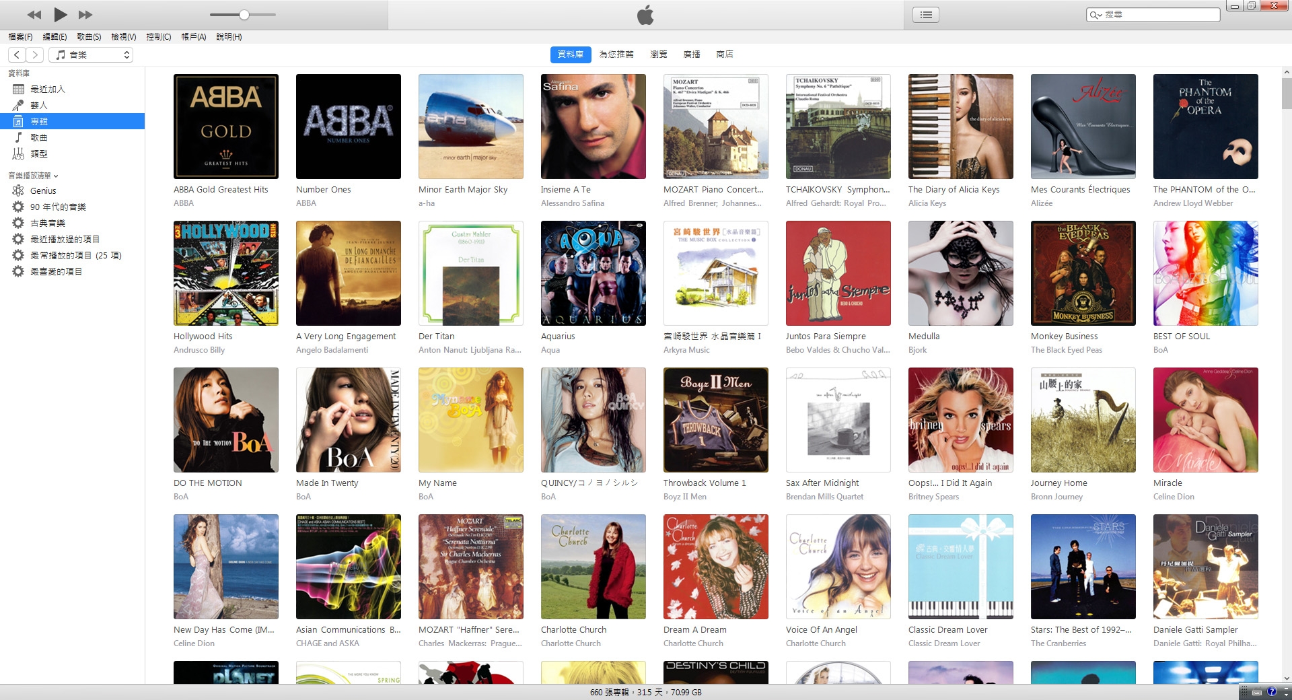Open the 編輯(E) menu
This screenshot has width=1292, height=700.
tap(55, 37)
